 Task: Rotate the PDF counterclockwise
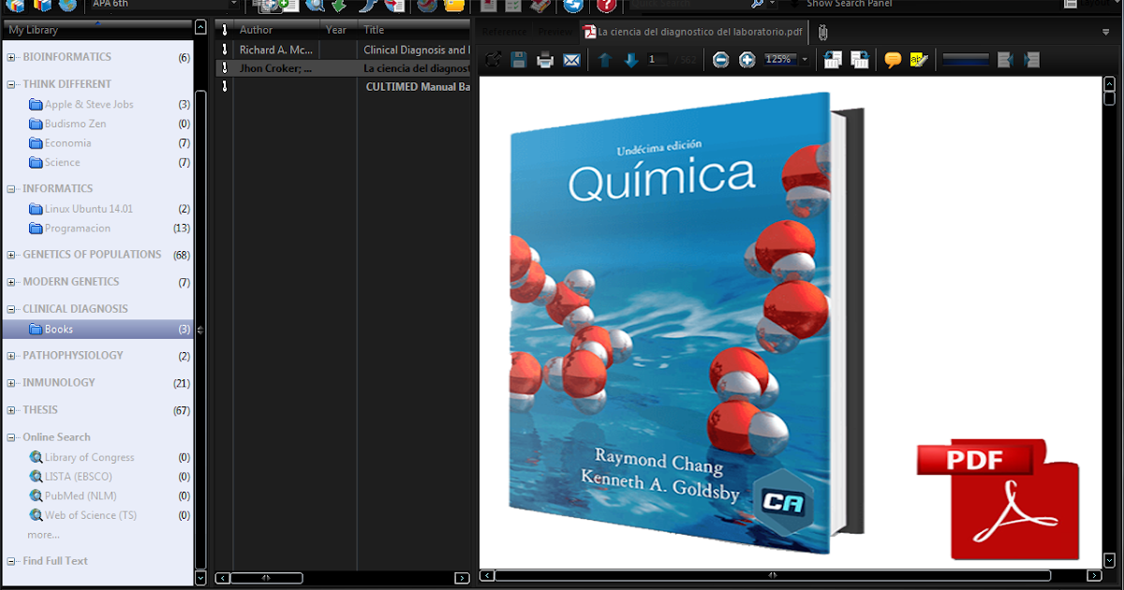832,60
